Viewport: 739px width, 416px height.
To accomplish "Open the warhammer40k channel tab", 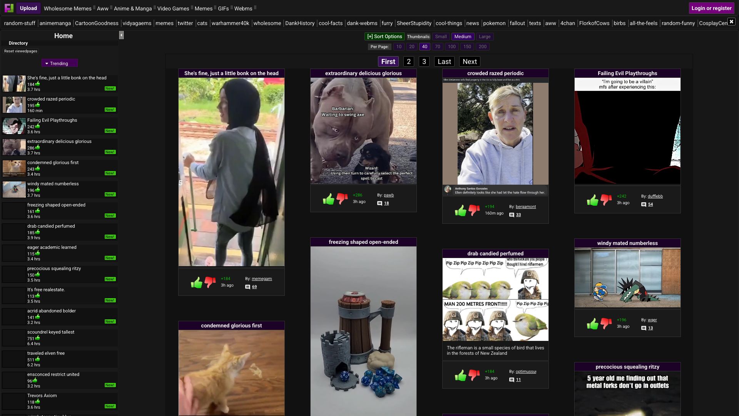I will point(230,23).
